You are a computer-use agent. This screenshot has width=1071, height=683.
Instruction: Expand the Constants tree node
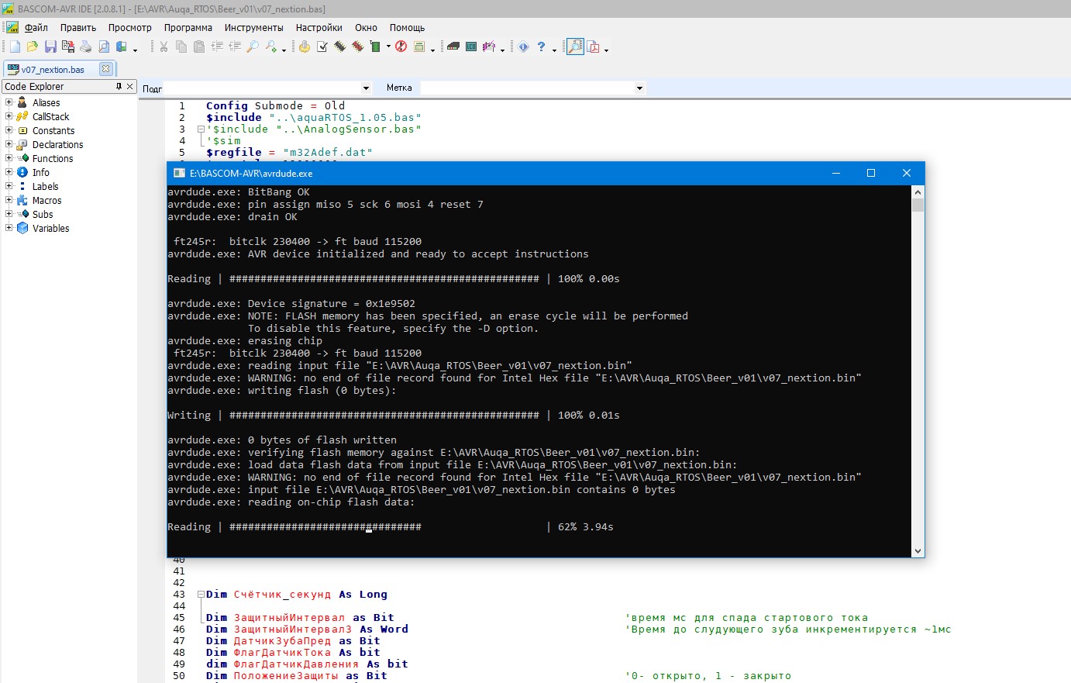(x=9, y=130)
